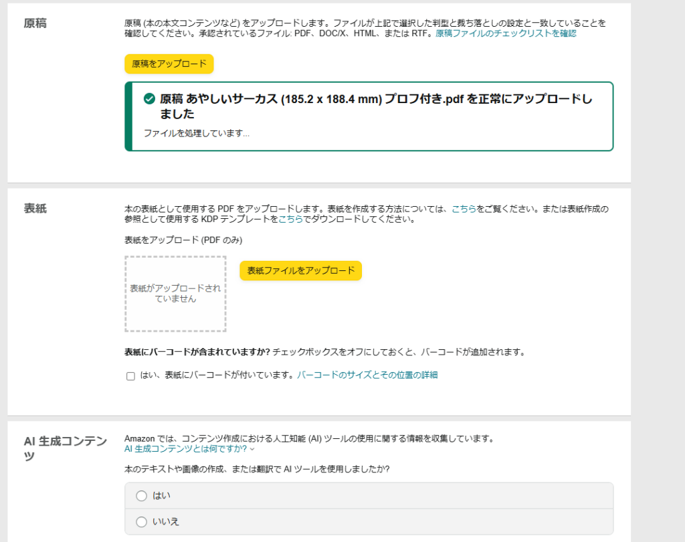The width and height of the screenshot is (685, 542).
Task: Select the はい radio button for AI tools
Action: (141, 496)
